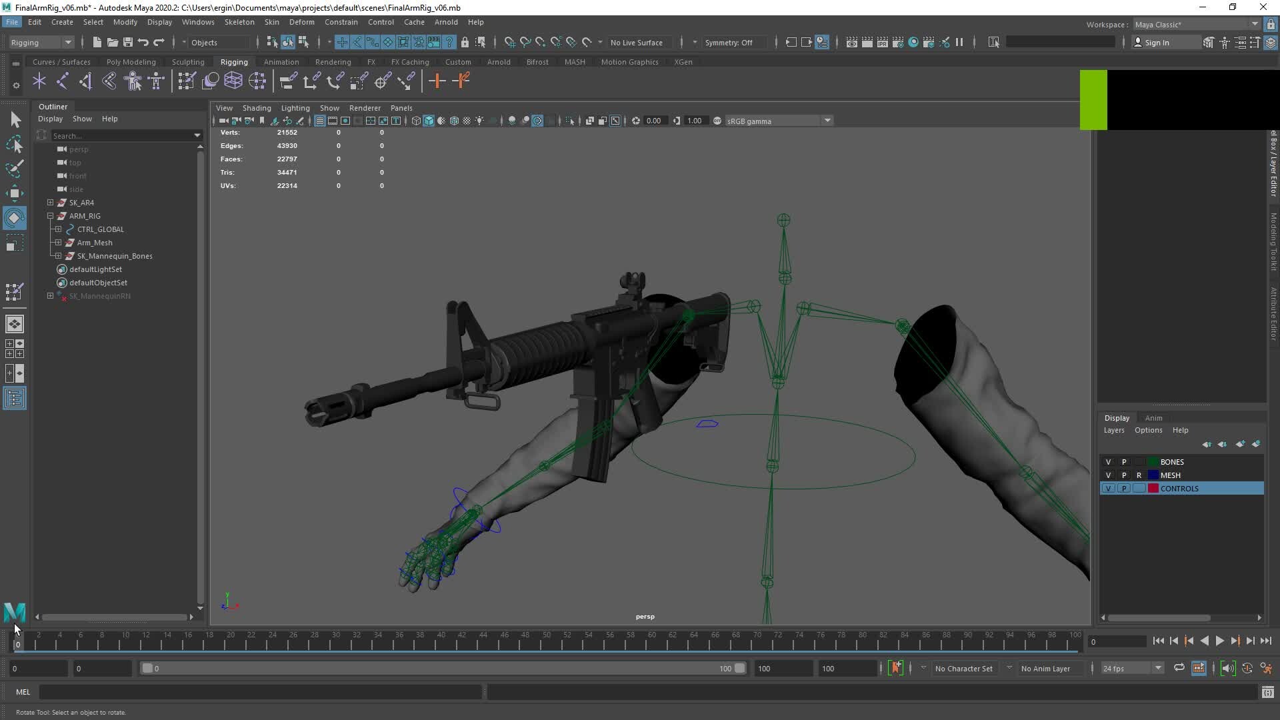Toggle visibility V for the MESH layer
1280x720 pixels.
[x=1109, y=475]
